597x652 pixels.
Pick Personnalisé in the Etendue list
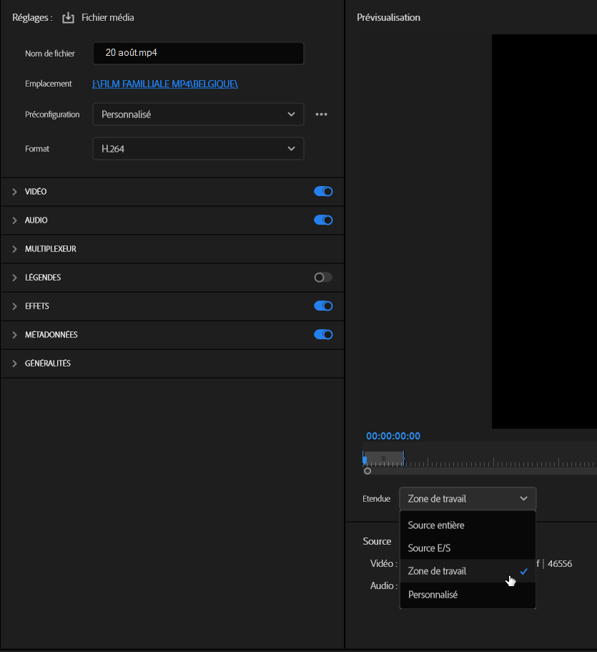point(468,595)
